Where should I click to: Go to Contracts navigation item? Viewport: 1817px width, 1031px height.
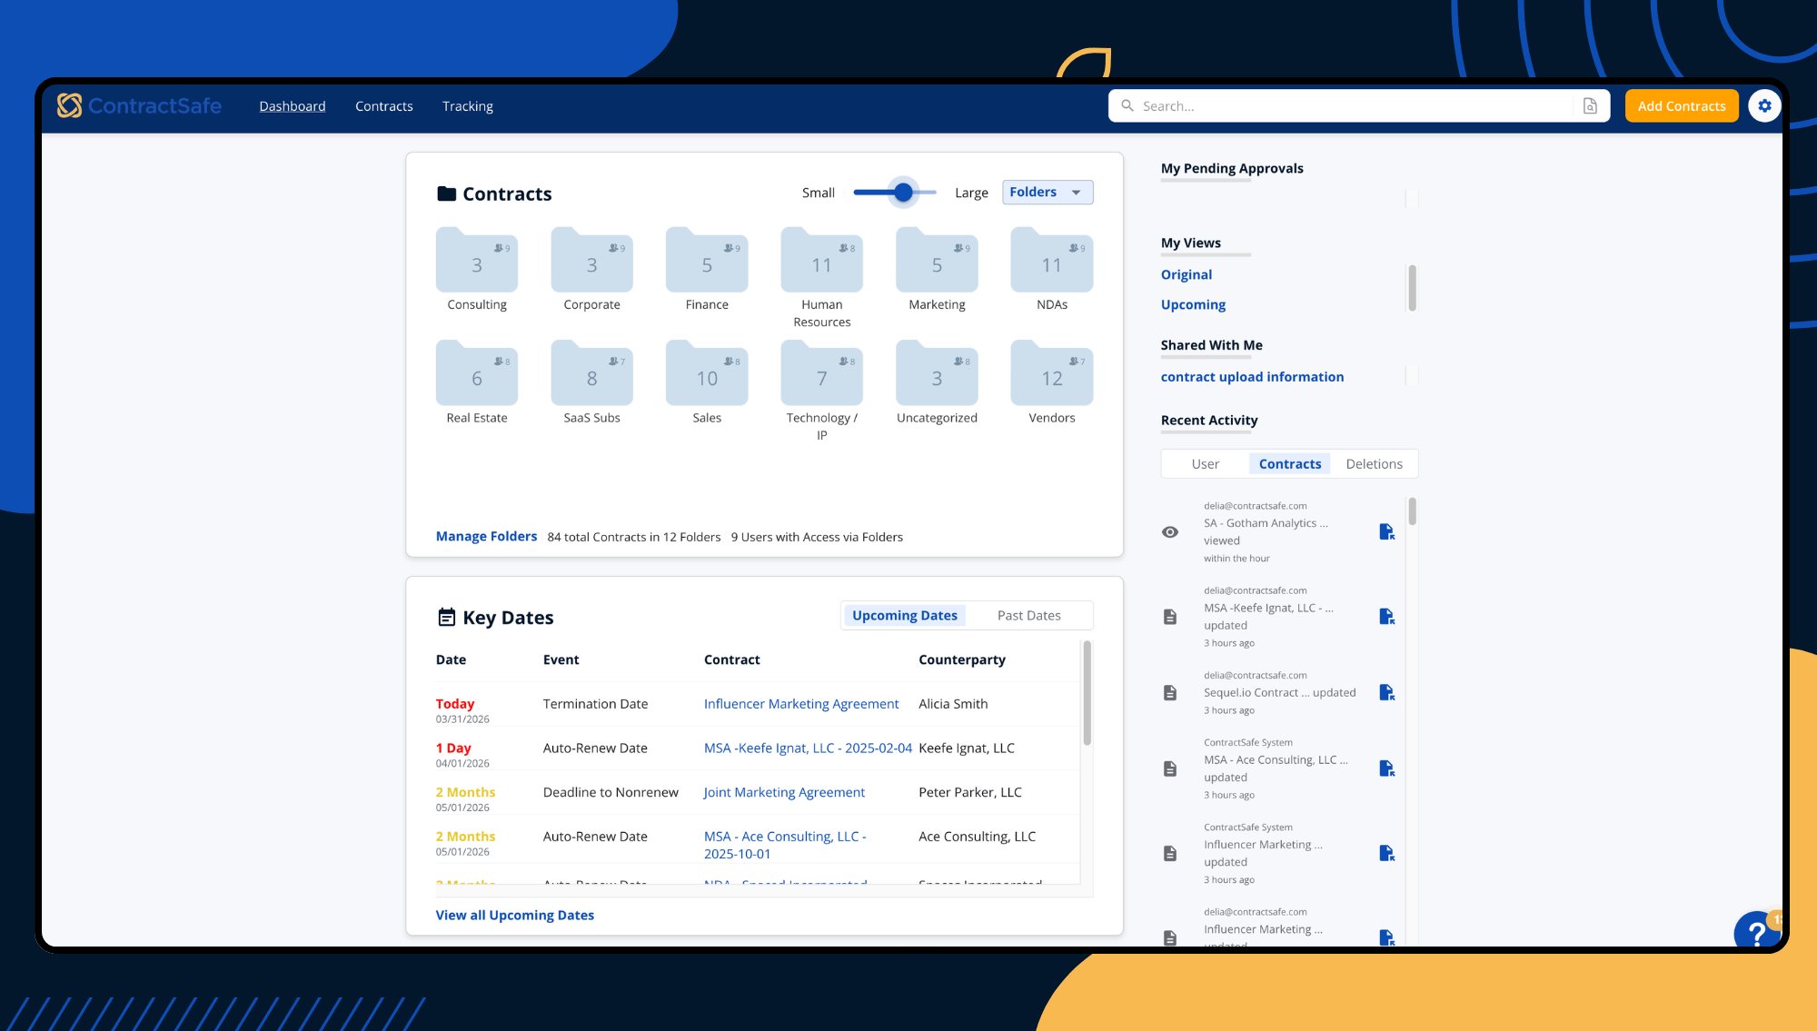383,106
